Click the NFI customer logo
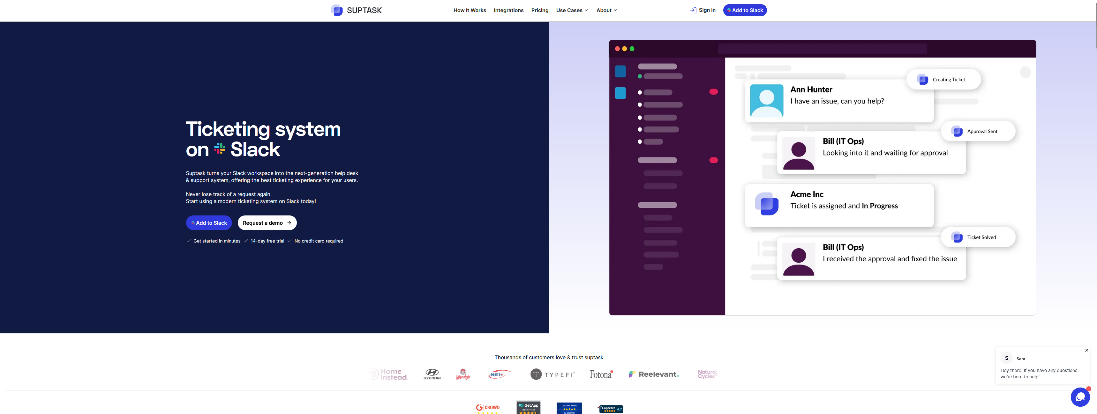1097x414 pixels. point(499,374)
